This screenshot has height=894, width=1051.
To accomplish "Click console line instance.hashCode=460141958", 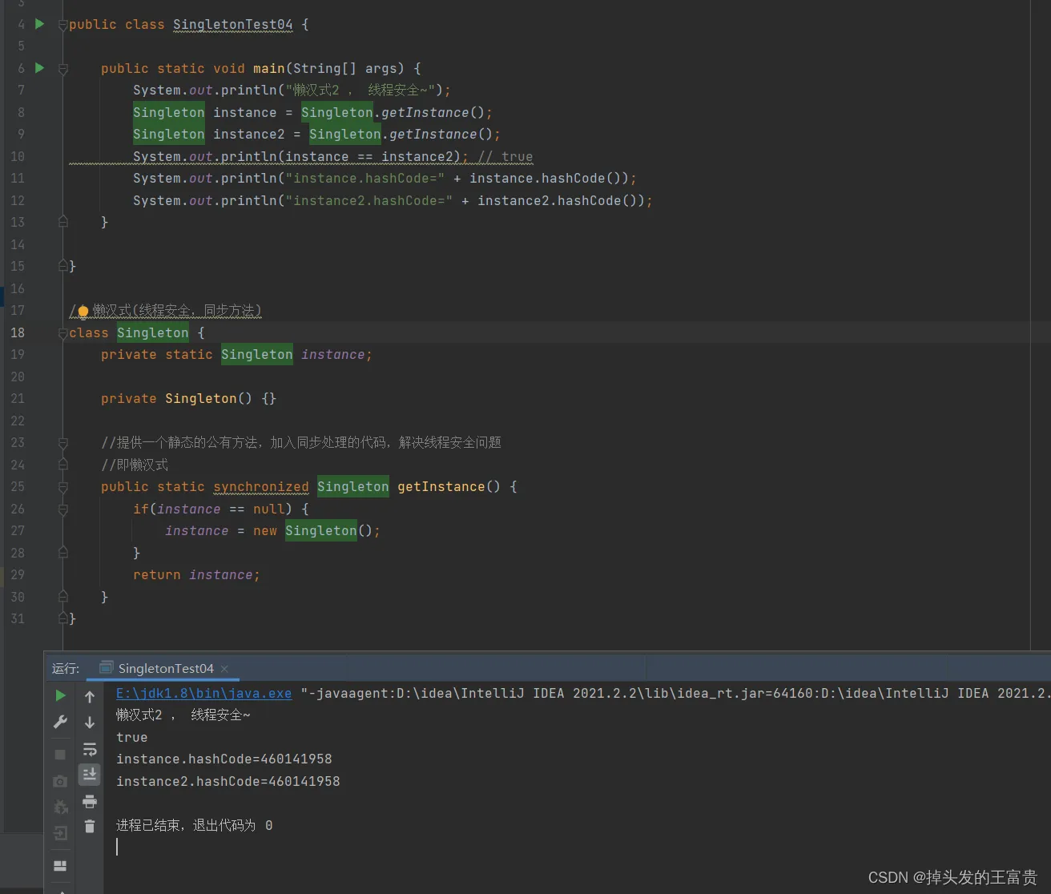I will click(224, 759).
